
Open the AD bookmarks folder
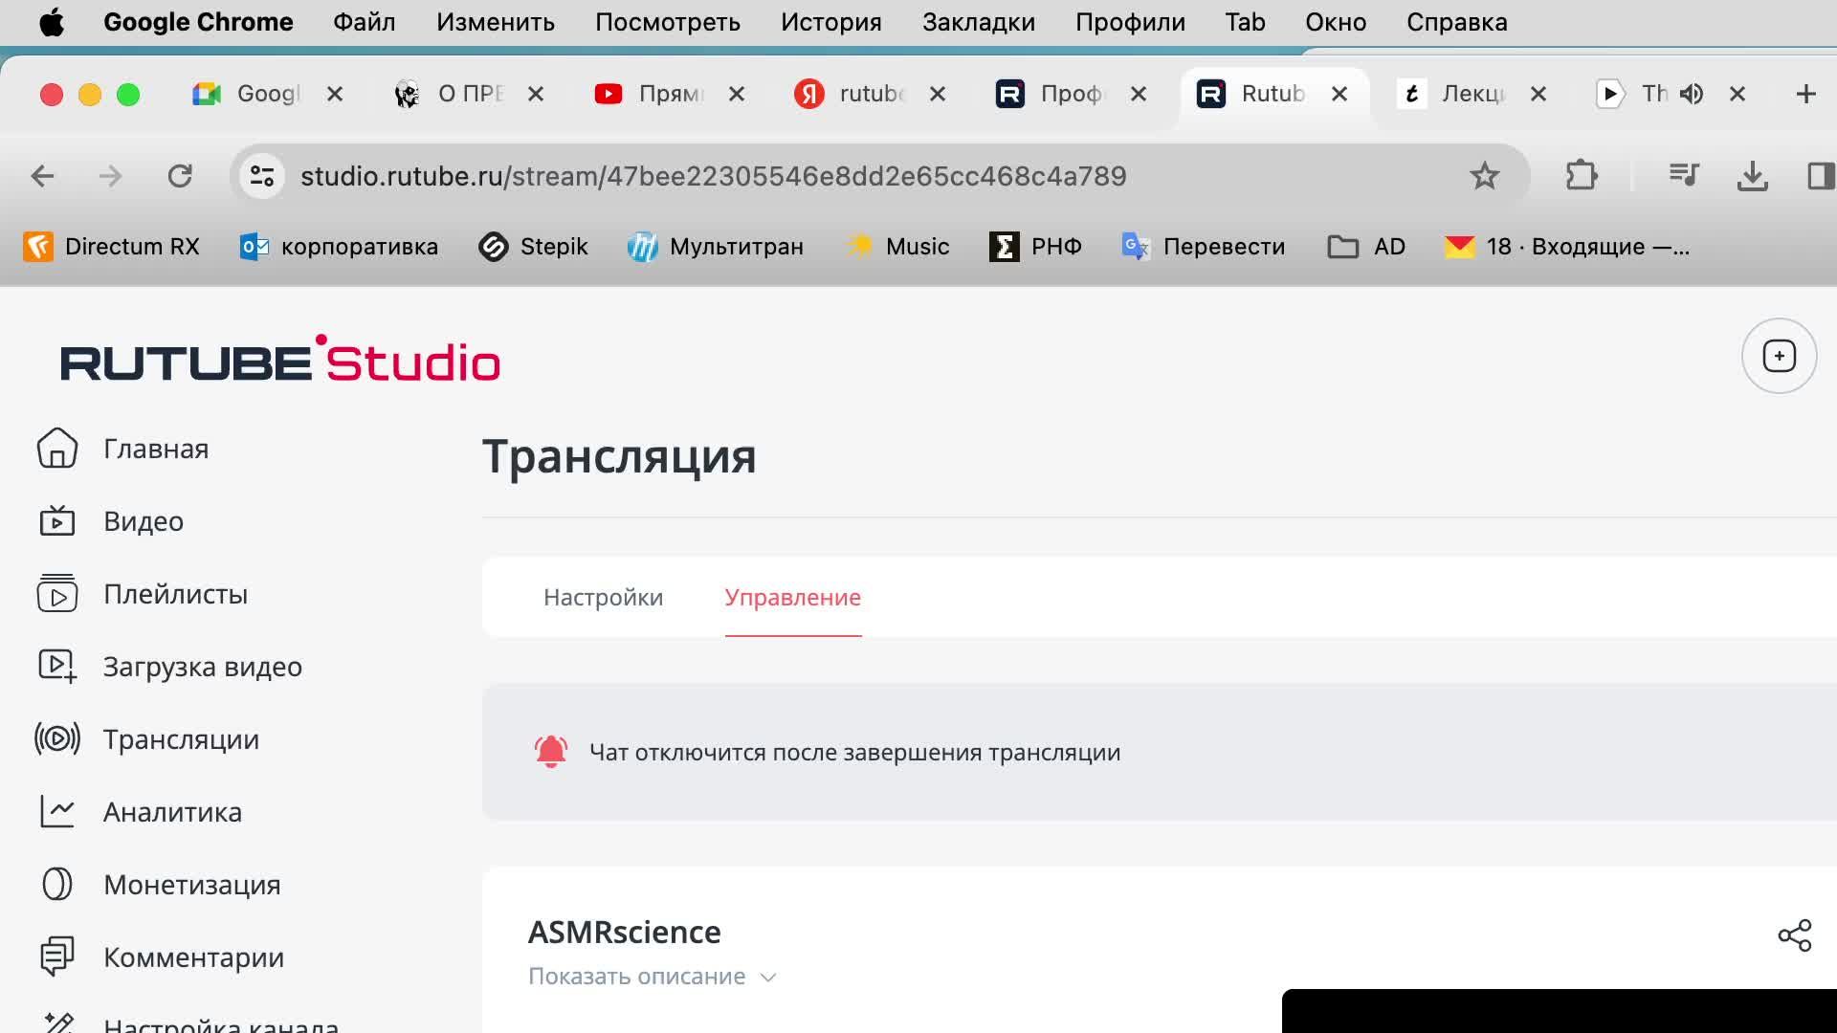(1366, 247)
